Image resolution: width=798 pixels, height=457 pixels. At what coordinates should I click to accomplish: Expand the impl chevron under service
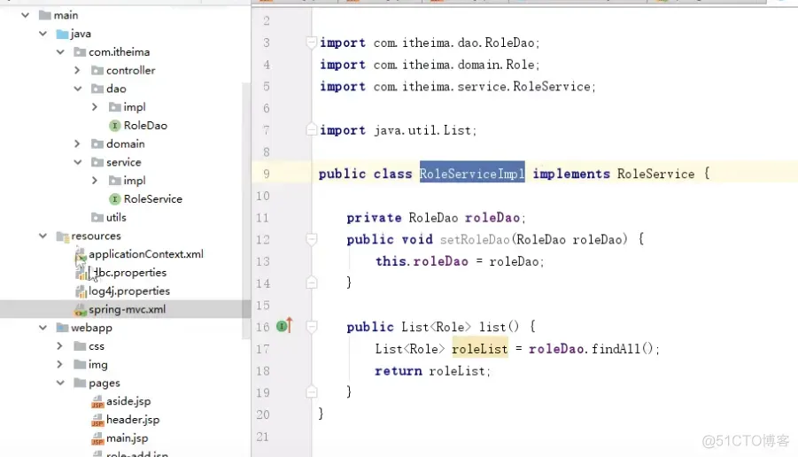(x=95, y=181)
